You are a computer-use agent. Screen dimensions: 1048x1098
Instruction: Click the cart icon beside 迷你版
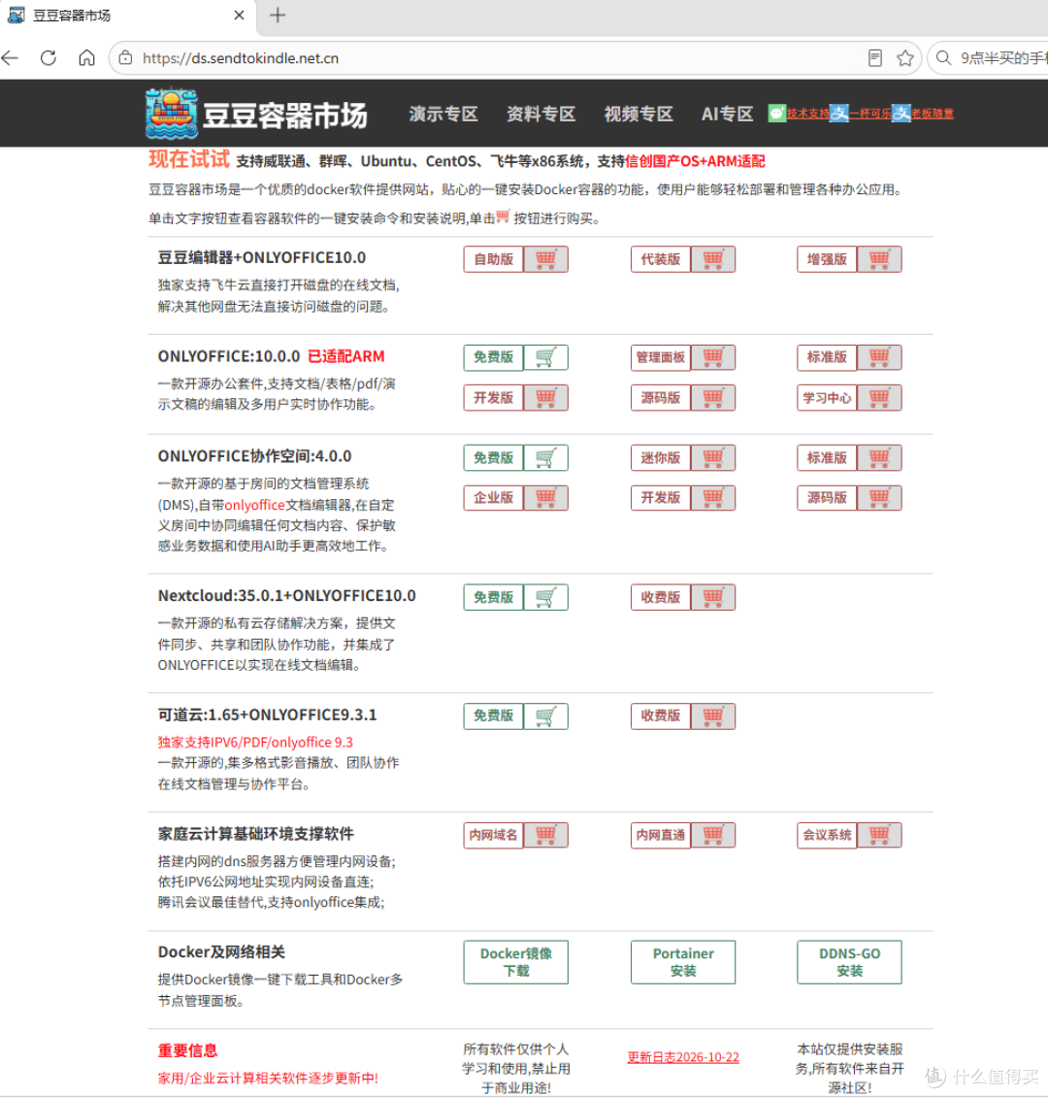tap(712, 458)
